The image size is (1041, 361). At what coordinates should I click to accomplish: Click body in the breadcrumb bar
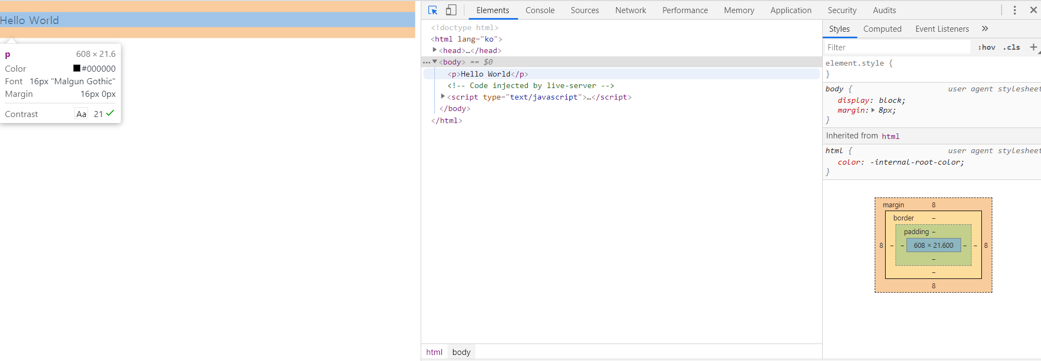pos(461,352)
